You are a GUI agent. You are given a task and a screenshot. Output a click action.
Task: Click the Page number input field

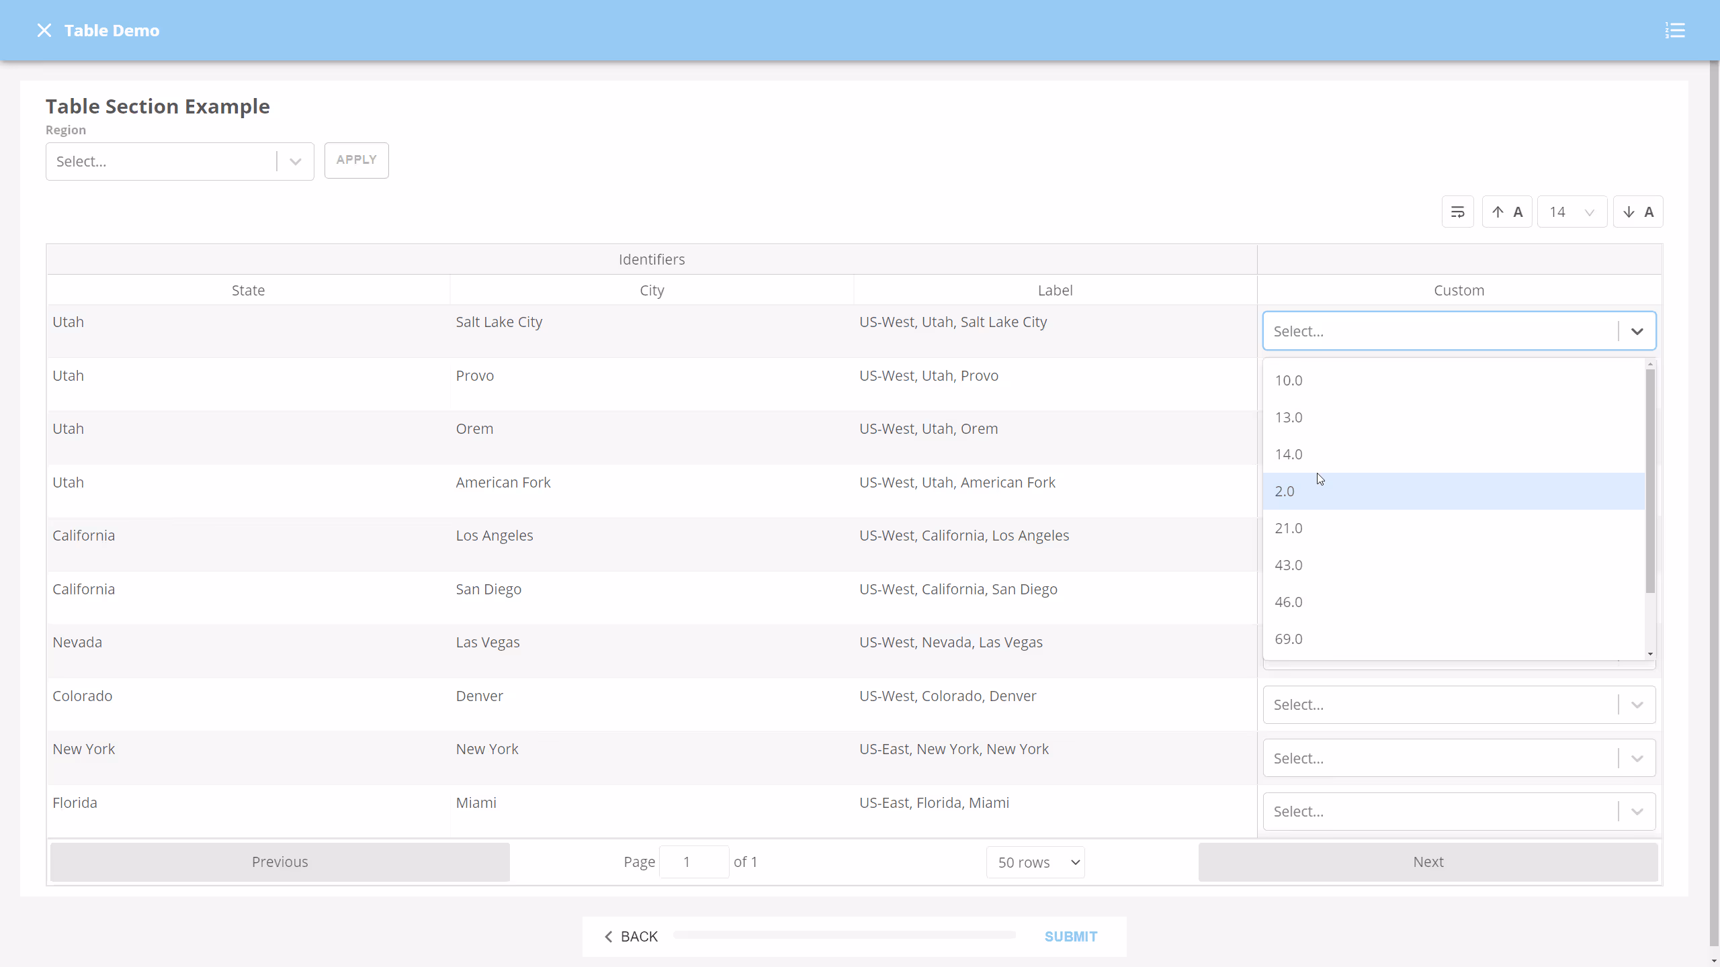point(693,862)
